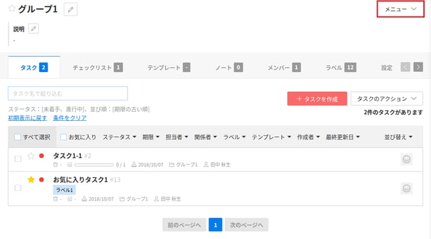Edit the グループ1 group name pencil
Image resolution: width=431 pixels, height=239 pixels.
click(71, 10)
